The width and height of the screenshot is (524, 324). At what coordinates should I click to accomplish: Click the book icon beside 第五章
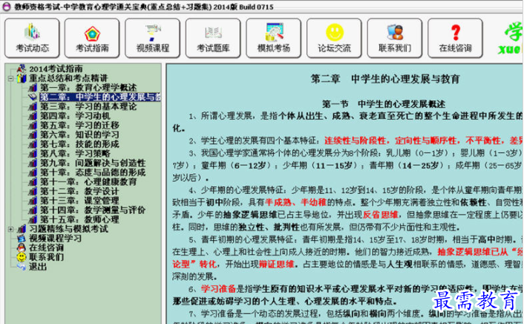[x=33, y=125]
